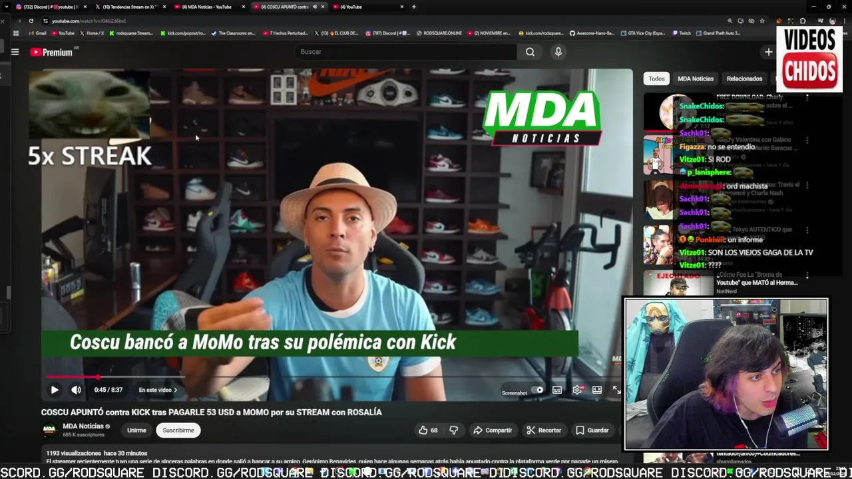Enter fullscreen mode in player
852x479 pixels.
pyautogui.click(x=616, y=391)
